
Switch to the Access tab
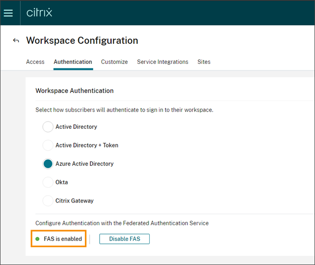(x=35, y=62)
